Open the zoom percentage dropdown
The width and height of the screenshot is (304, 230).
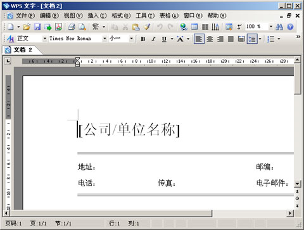click(x=271, y=27)
